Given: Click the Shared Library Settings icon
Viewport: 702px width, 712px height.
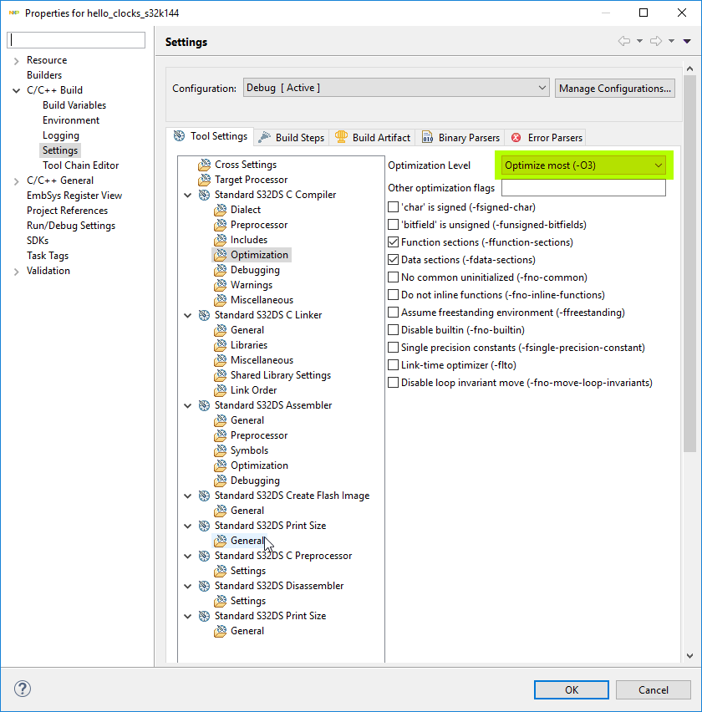Looking at the screenshot, I should (221, 375).
